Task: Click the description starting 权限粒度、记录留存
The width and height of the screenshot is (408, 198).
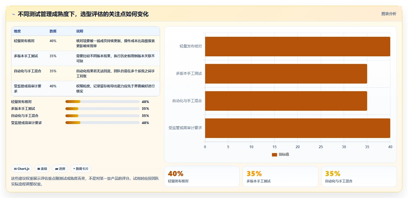Action: (115, 88)
